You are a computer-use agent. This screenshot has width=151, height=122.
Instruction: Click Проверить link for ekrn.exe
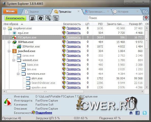[x=74, y=78]
